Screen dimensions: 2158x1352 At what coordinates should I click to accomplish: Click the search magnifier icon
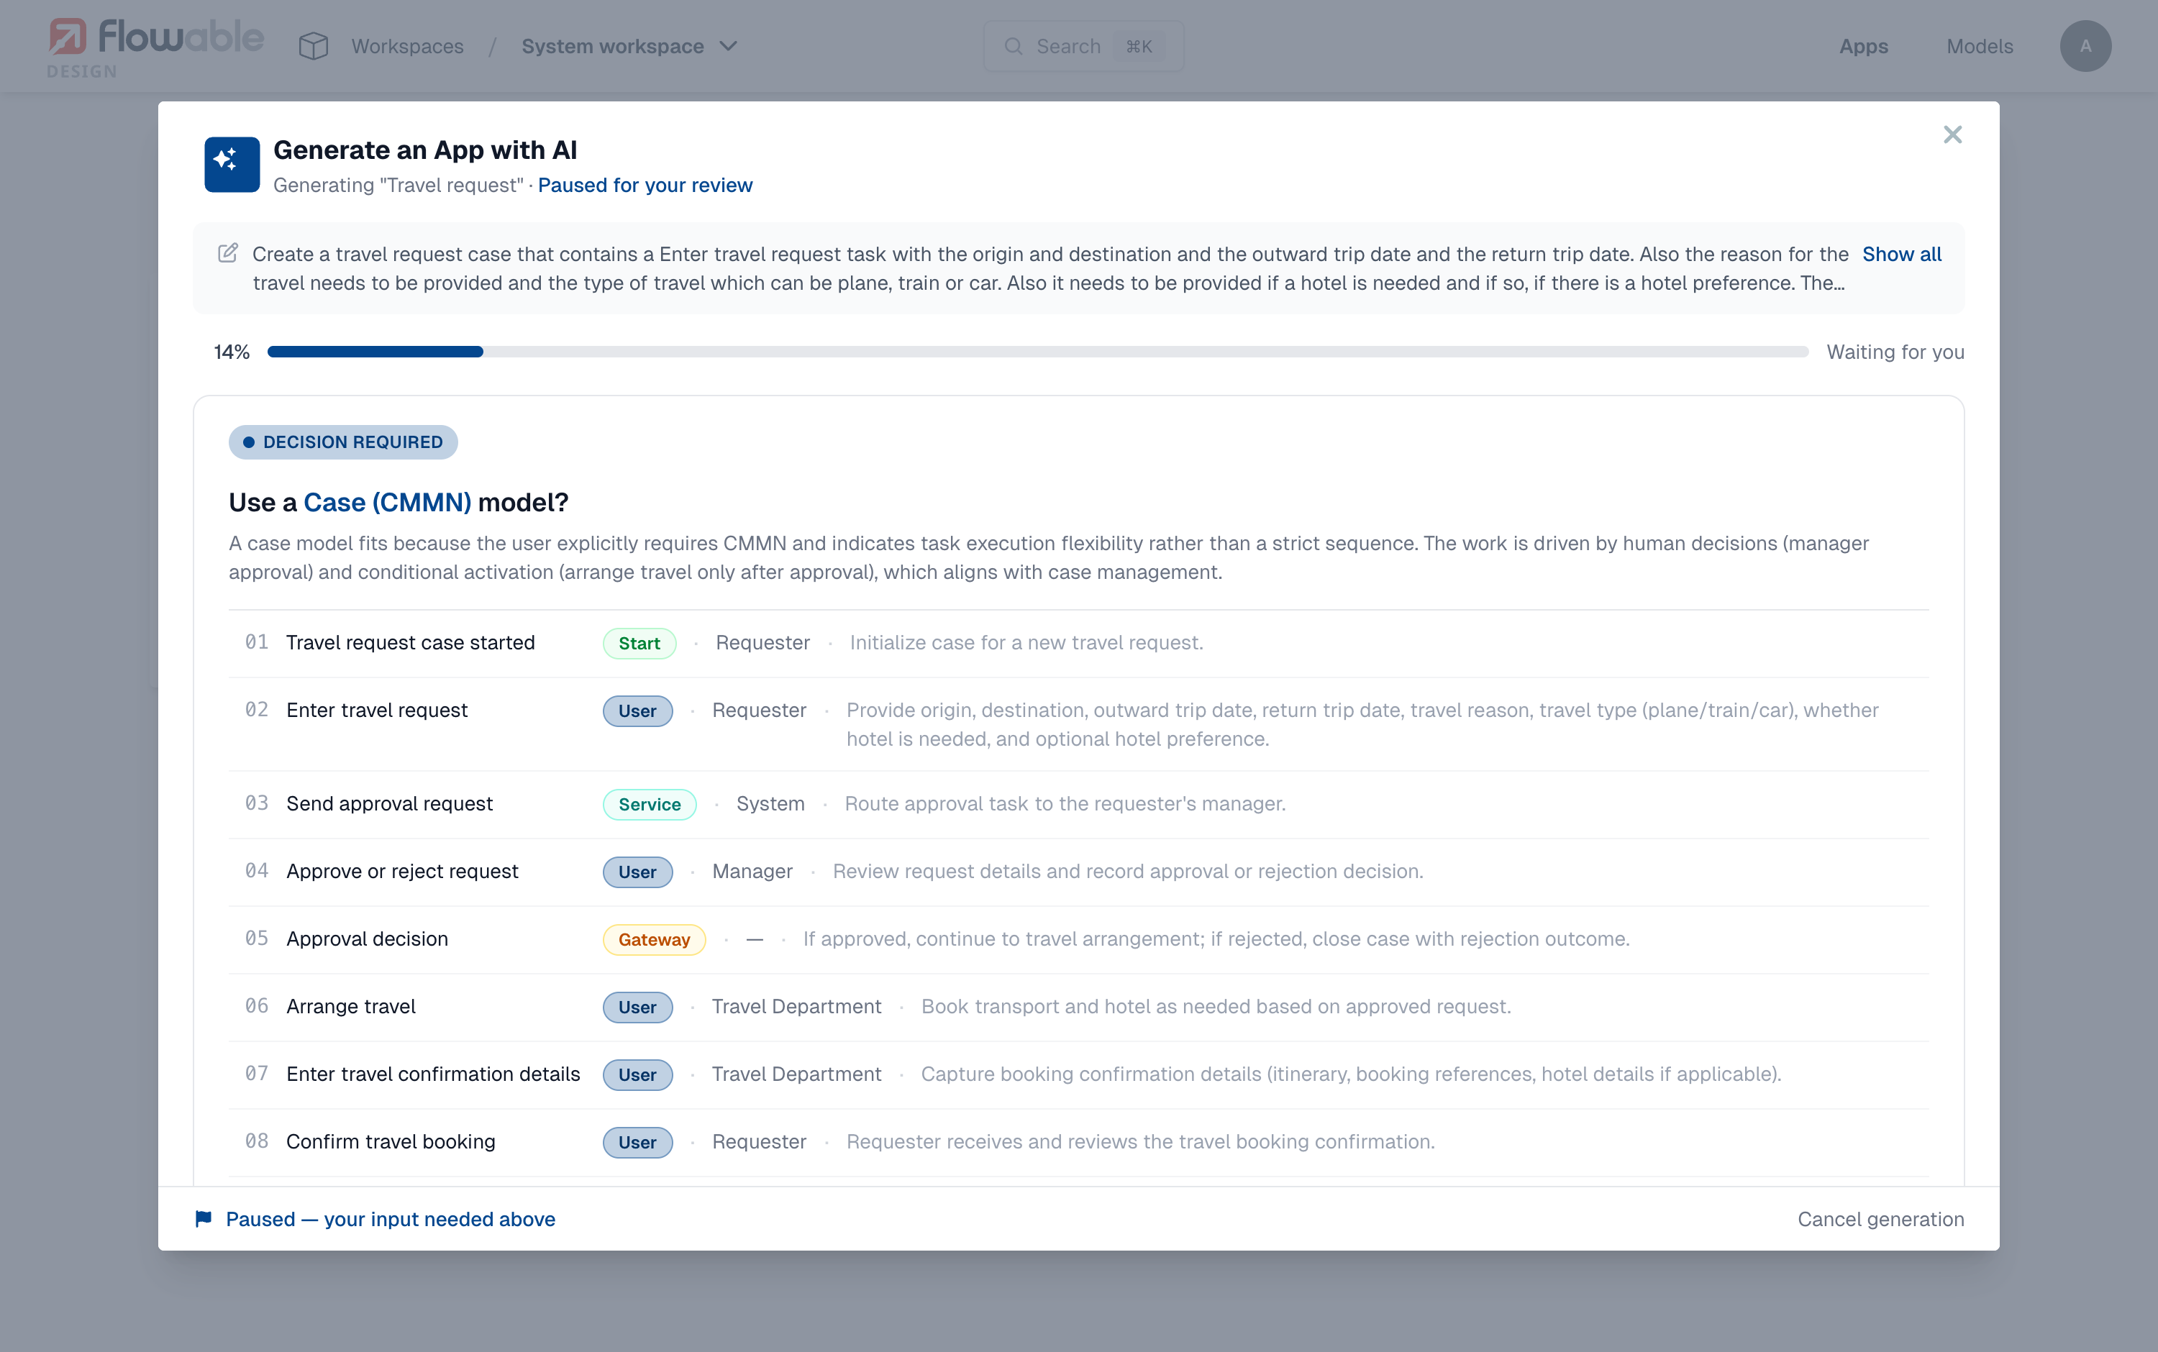(x=1014, y=47)
